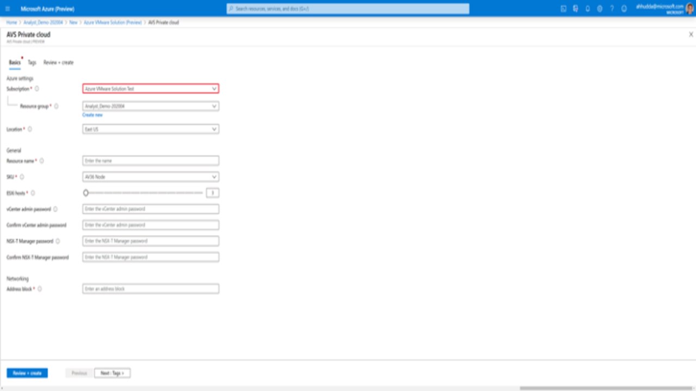Show info tooltip for Address block
The image size is (696, 391).
pos(40,289)
